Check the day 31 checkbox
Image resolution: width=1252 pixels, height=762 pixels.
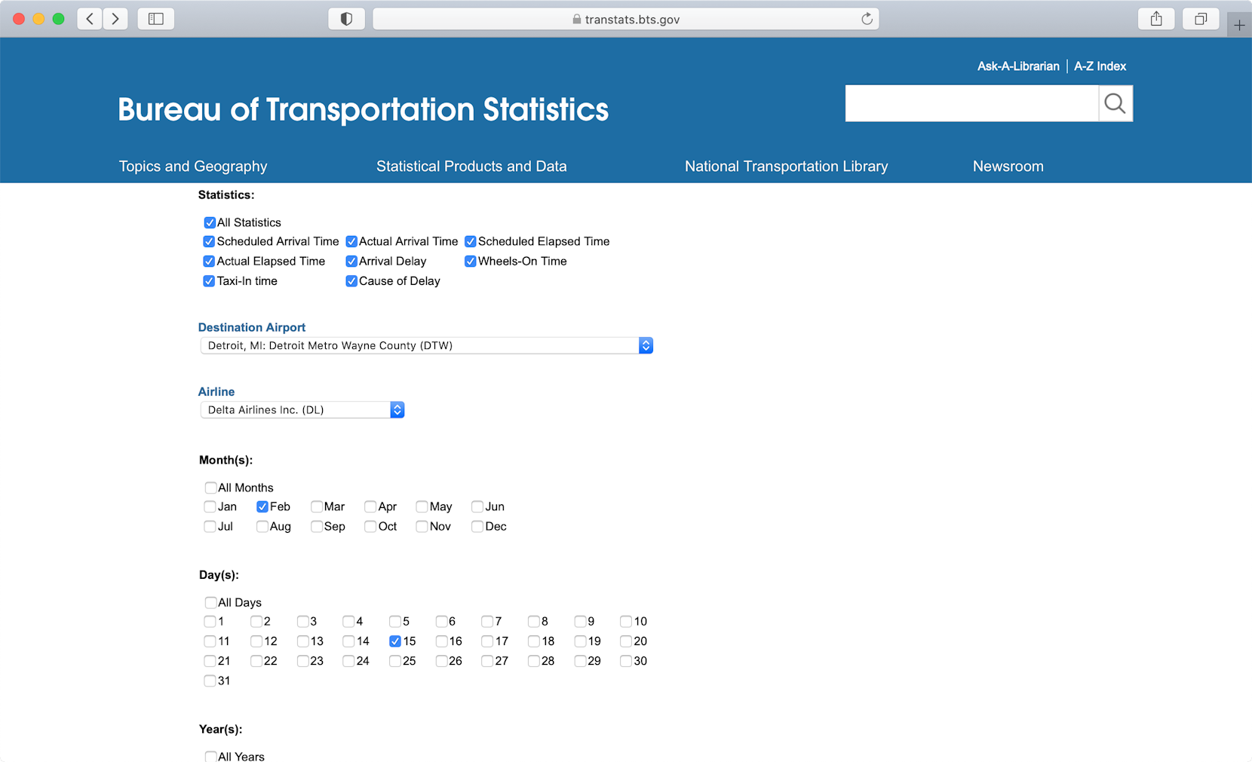click(210, 681)
